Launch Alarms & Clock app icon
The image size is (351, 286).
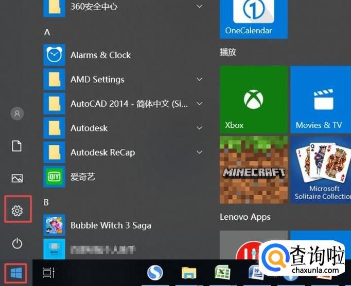tap(54, 55)
